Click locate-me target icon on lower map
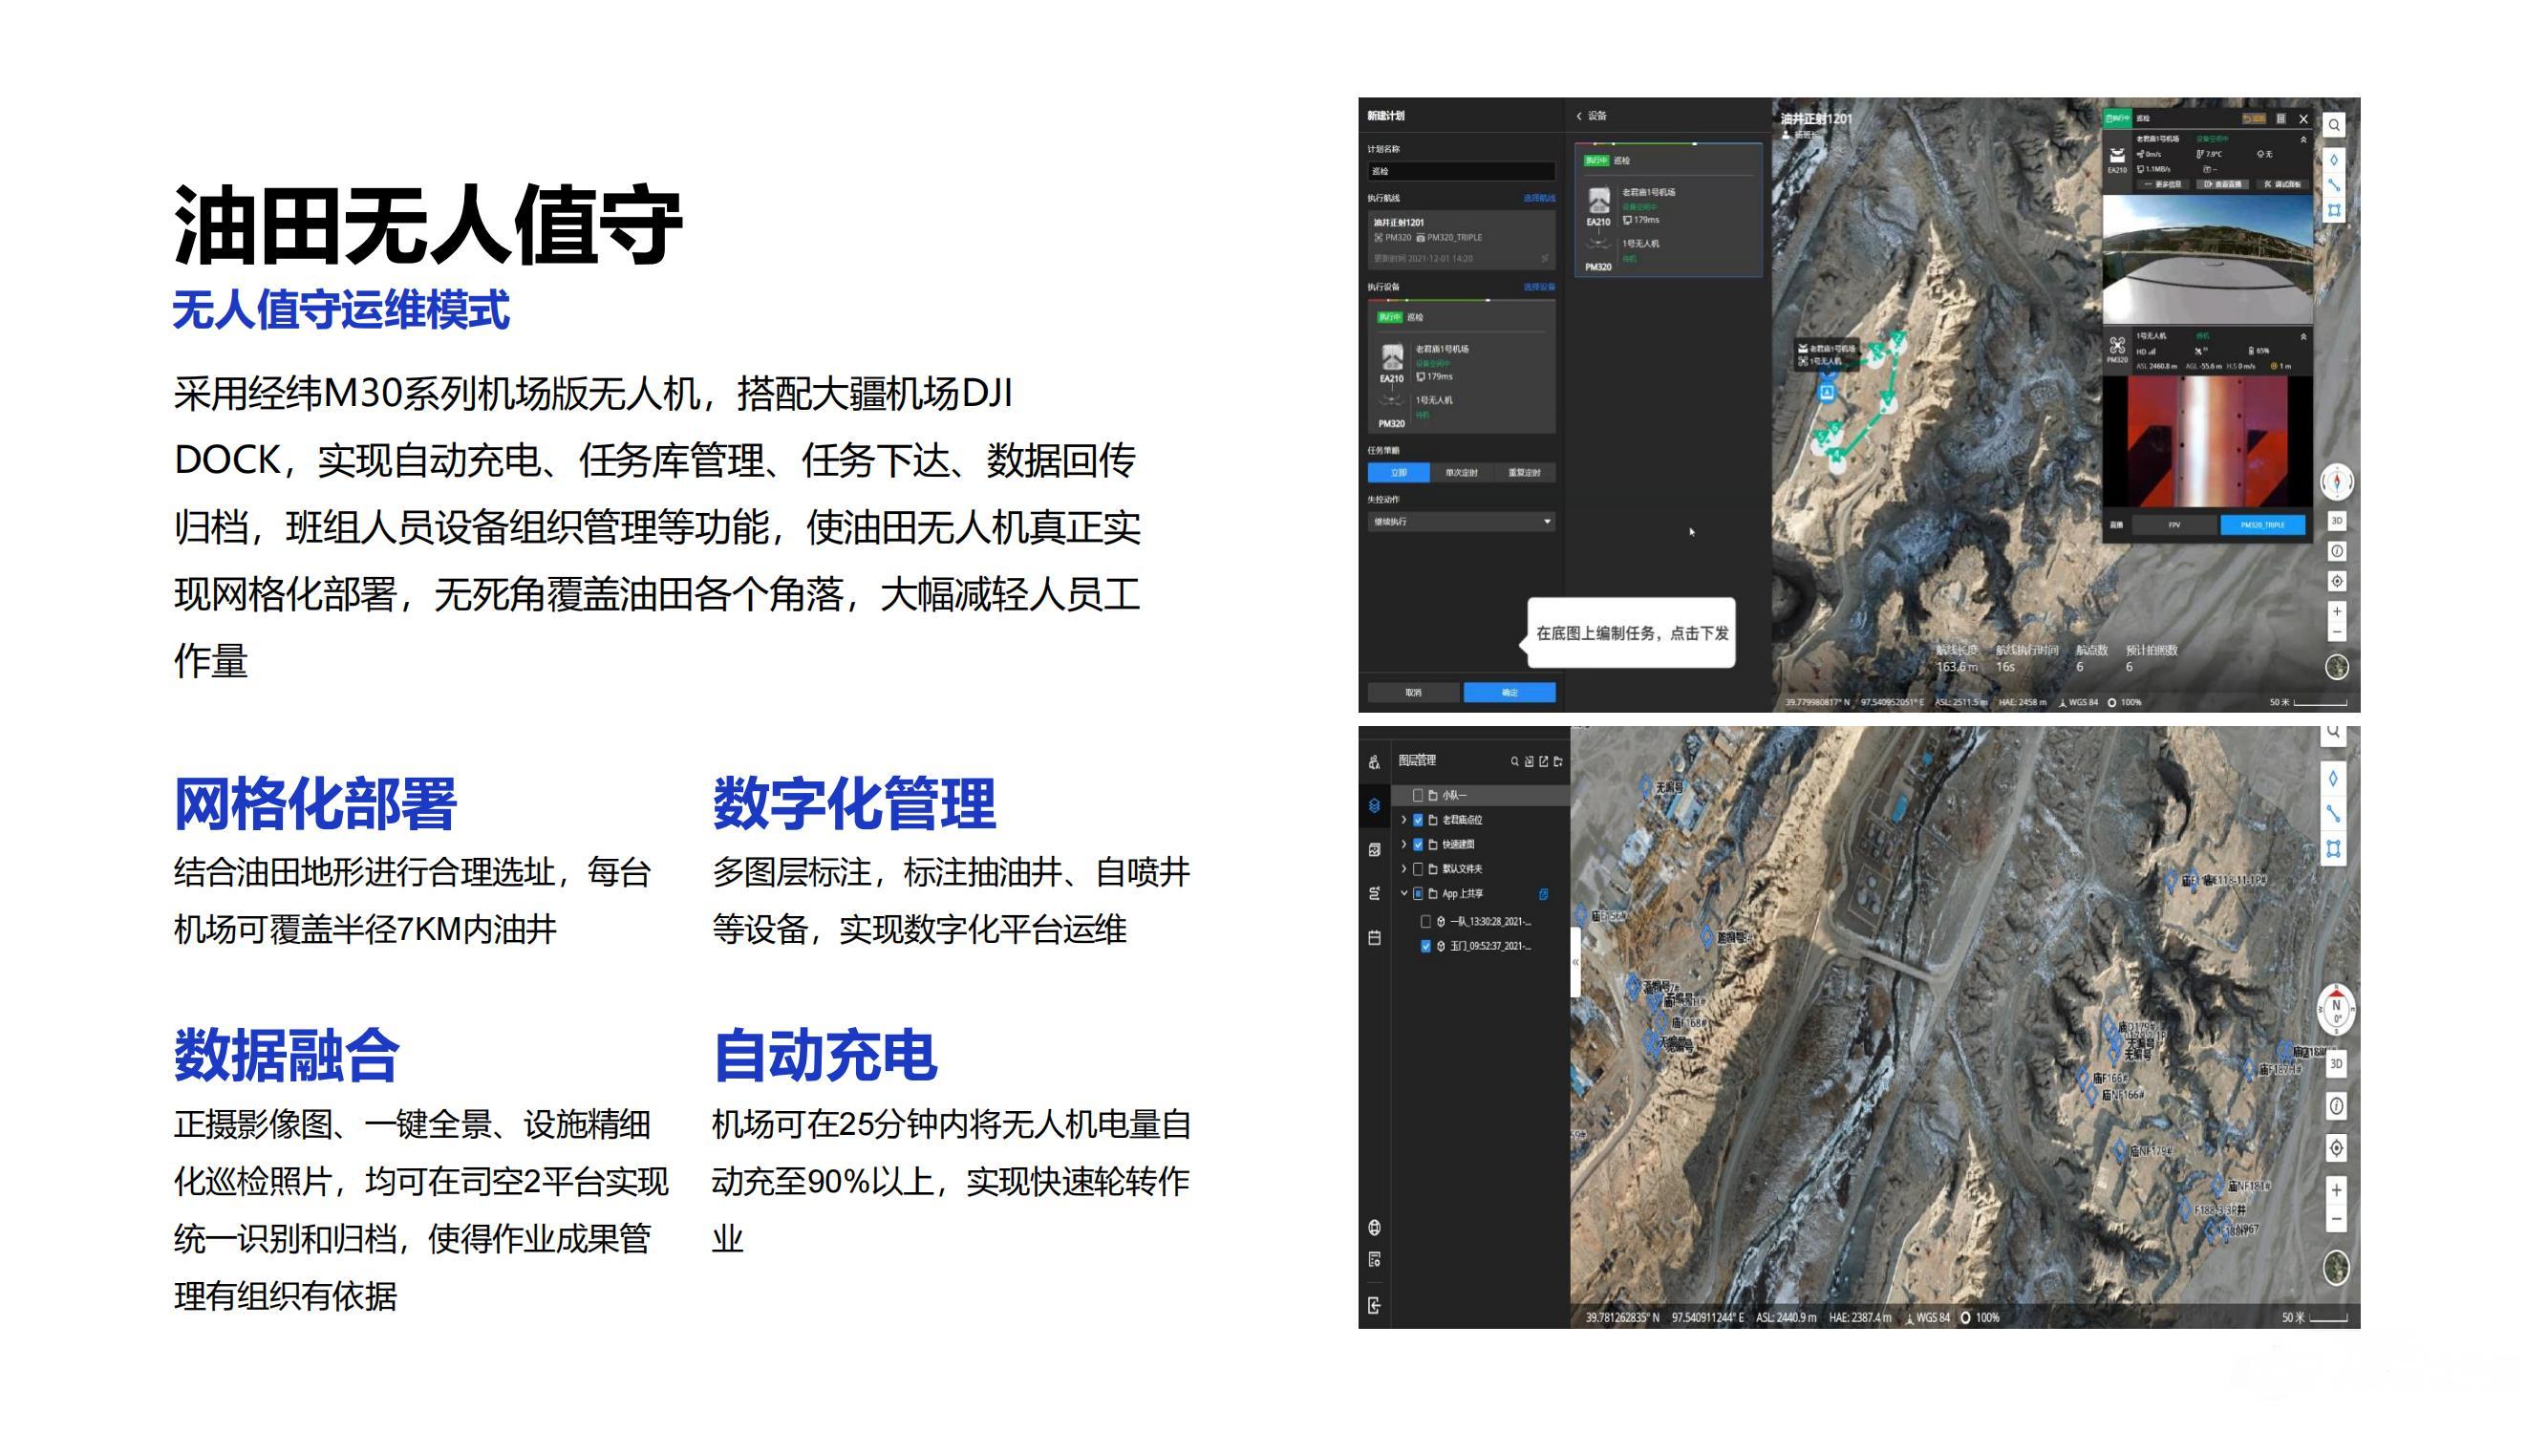The image size is (2548, 1433). pos(2336,1148)
